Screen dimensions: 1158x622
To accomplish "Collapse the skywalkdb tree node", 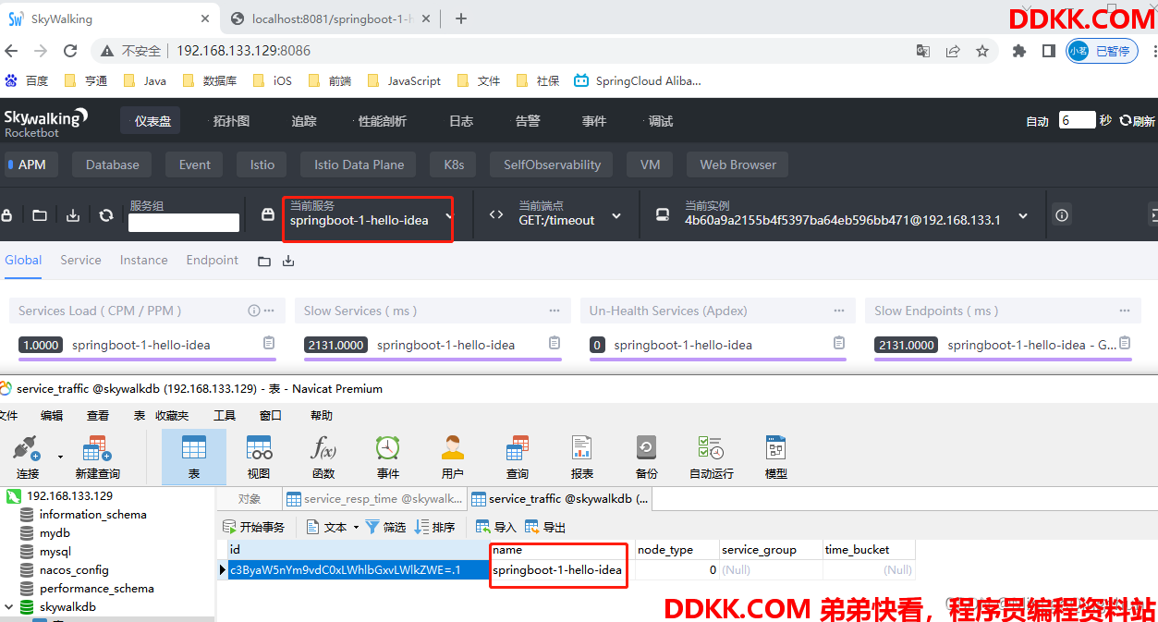I will pos(10,607).
